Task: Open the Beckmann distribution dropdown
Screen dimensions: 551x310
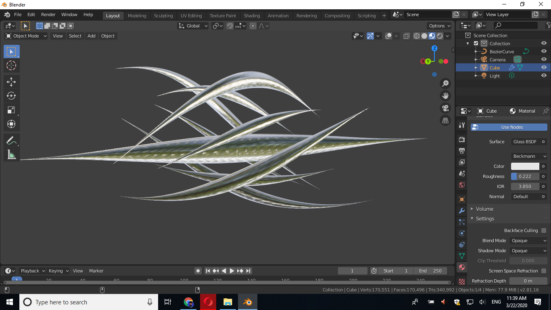Action: click(x=529, y=156)
